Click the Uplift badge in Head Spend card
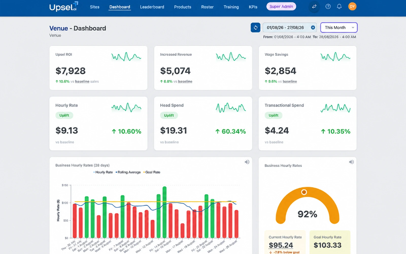Screen dimensions: 406x254 (169, 115)
